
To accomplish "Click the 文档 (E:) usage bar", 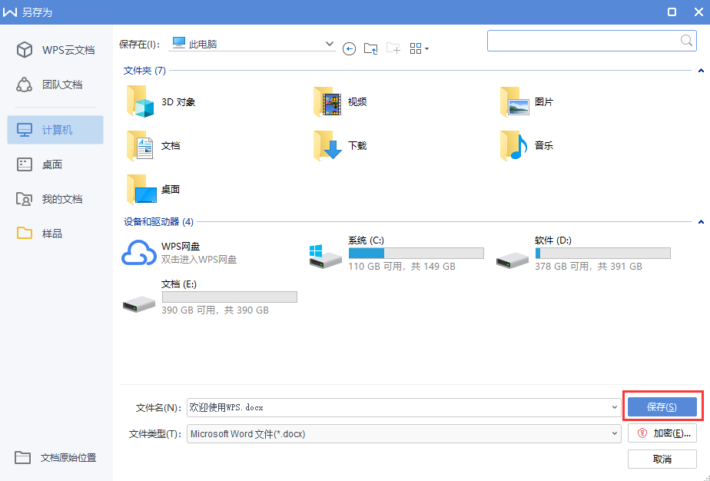I will pos(230,297).
